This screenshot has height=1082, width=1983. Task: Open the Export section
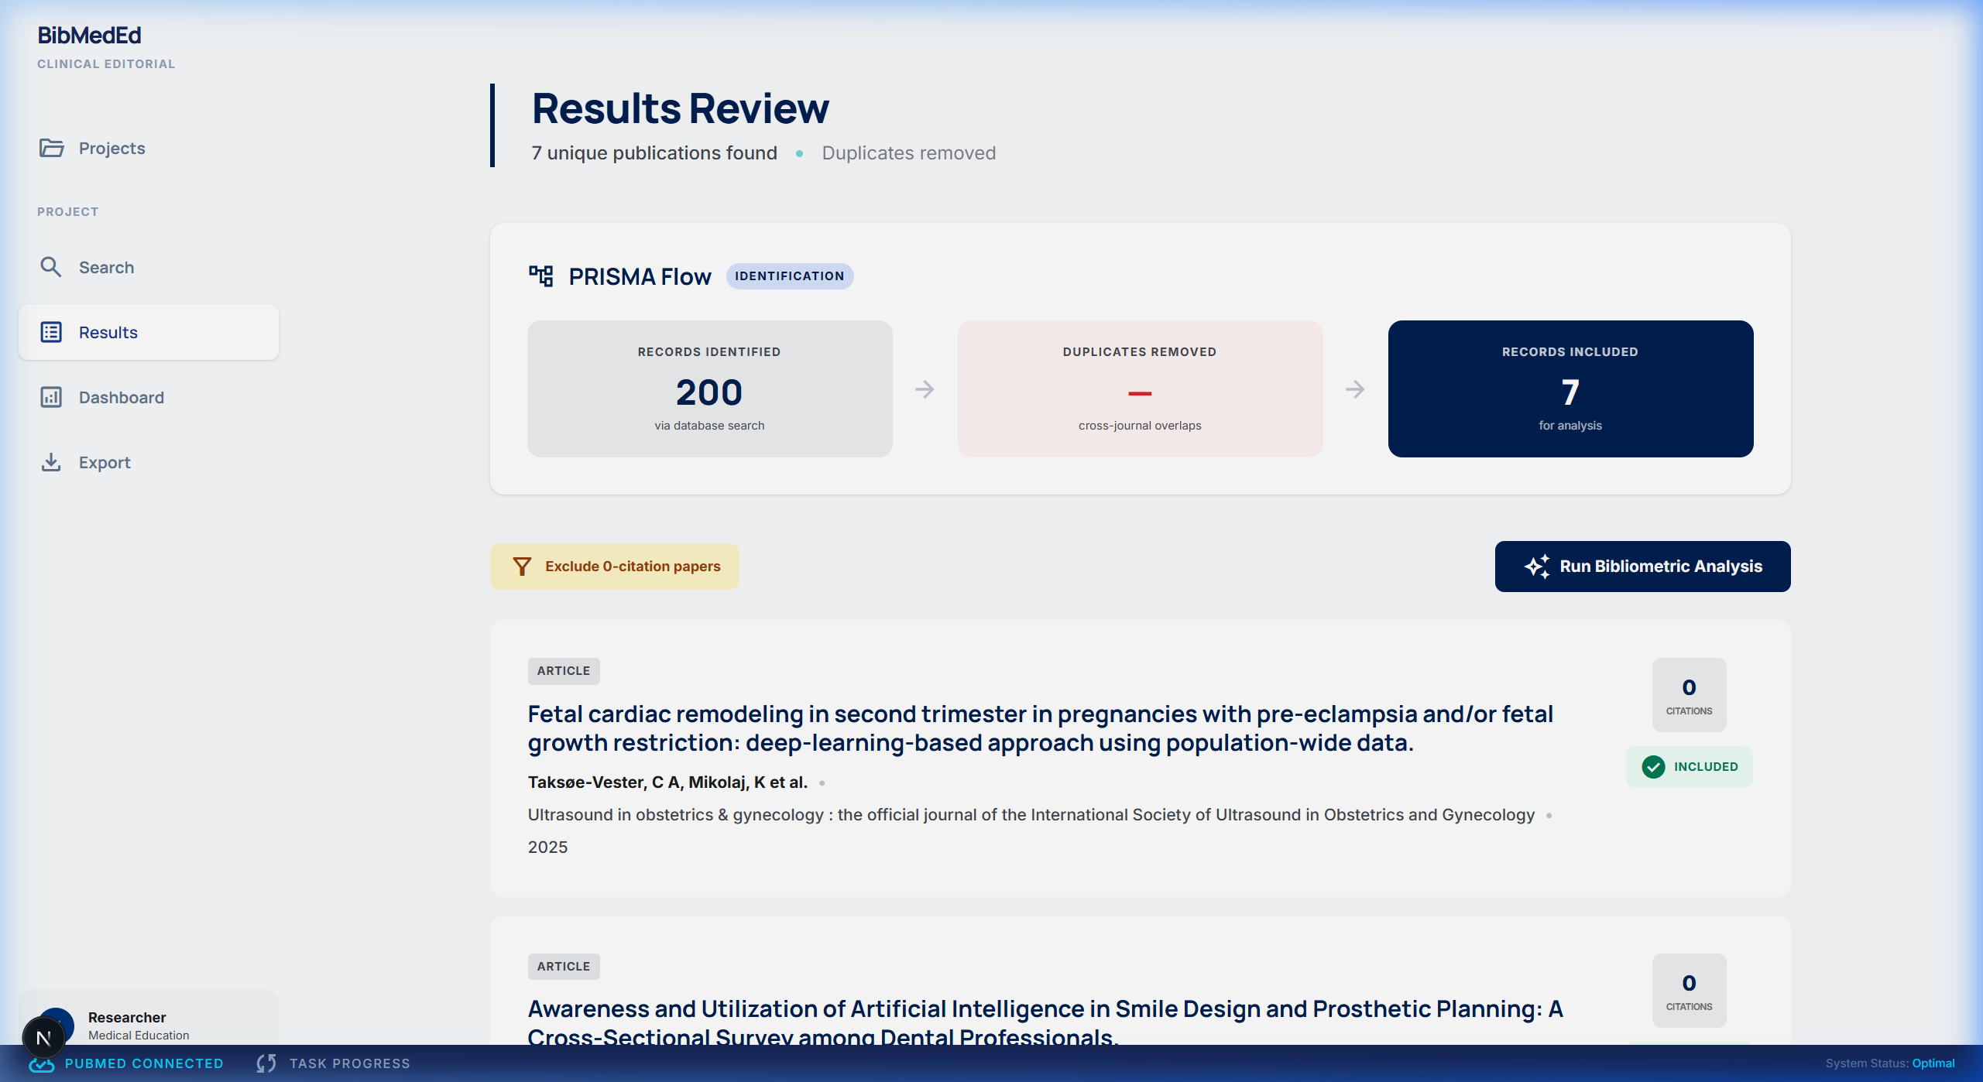(x=149, y=462)
